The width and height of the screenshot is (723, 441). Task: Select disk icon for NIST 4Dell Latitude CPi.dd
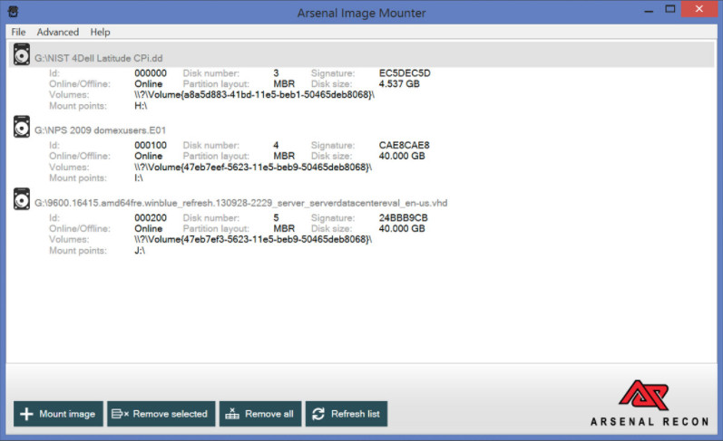coord(21,54)
